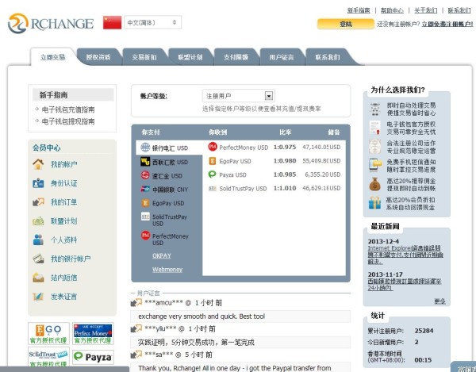
Task: Click the 更多 more news link
Action: [440, 301]
